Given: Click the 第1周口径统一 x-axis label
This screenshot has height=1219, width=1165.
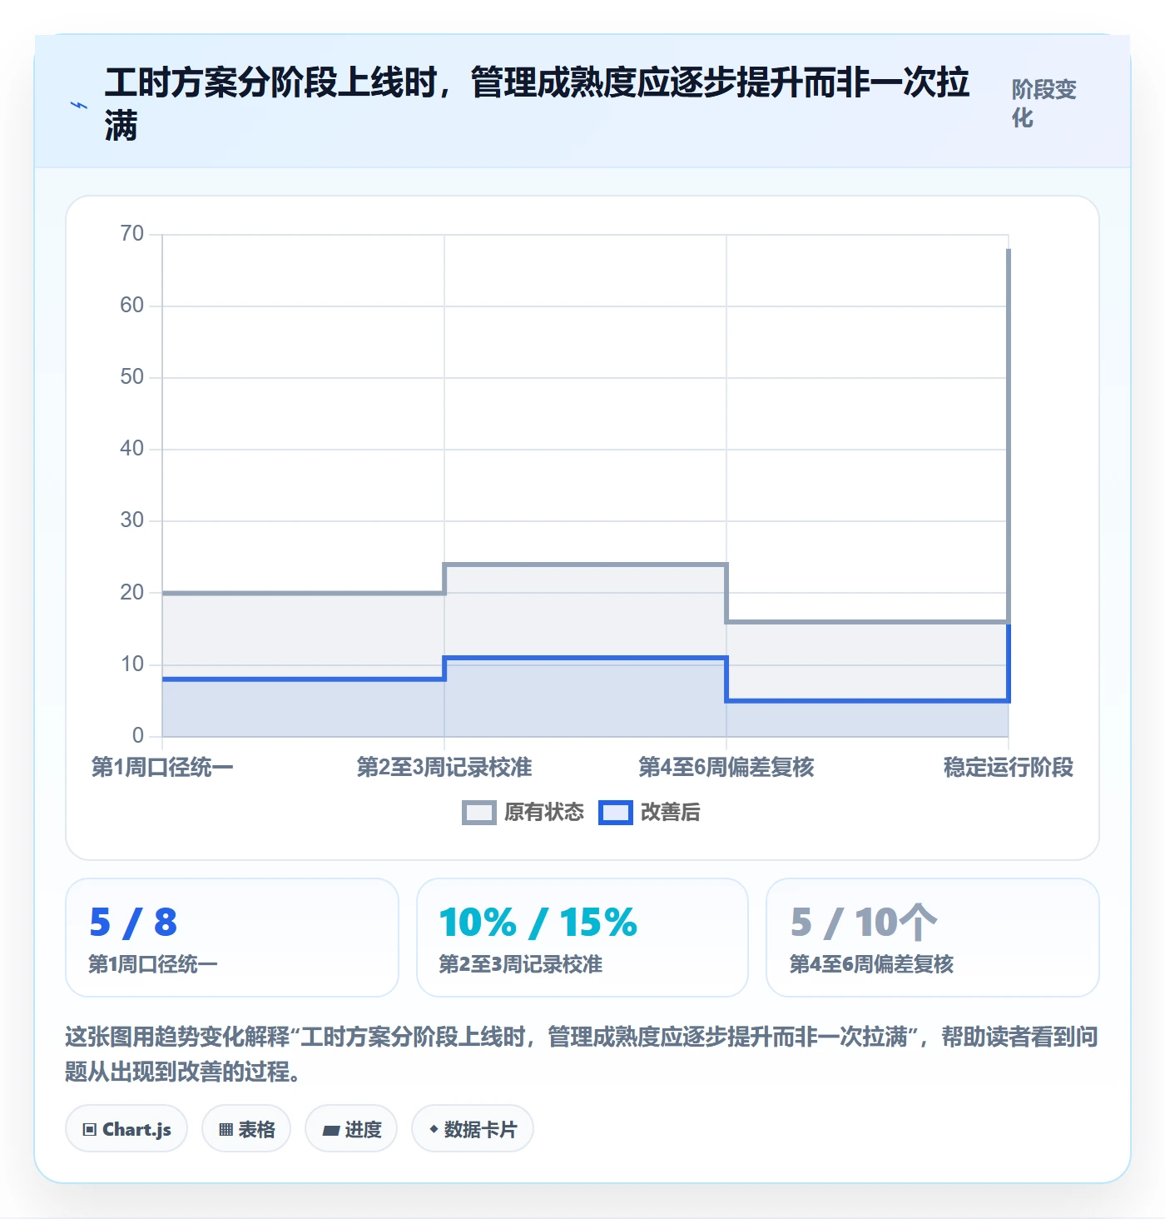Looking at the screenshot, I should [x=162, y=767].
